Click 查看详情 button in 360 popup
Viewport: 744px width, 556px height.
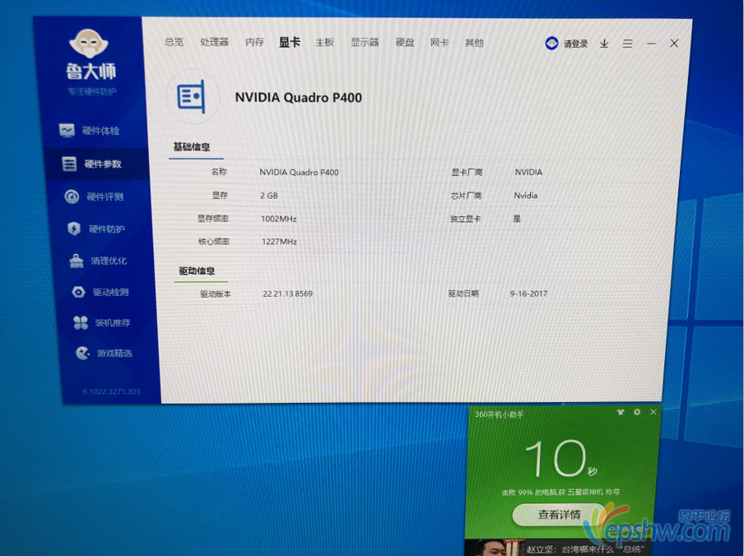559,514
